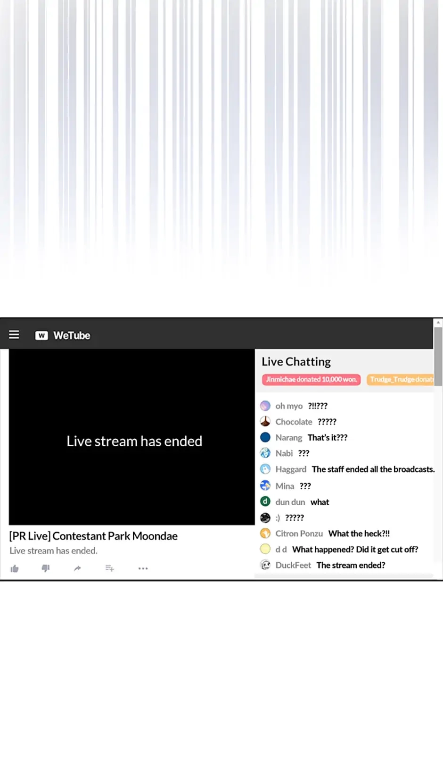The height and width of the screenshot is (767, 443).
Task: Click Haggard's username in chat
Action: point(291,469)
